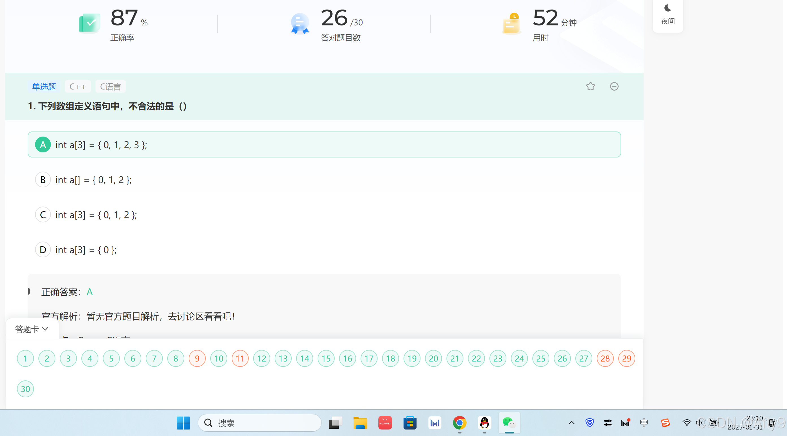This screenshot has height=436, width=787.
Task: Open Google Chrome from taskbar
Action: pyautogui.click(x=459, y=423)
